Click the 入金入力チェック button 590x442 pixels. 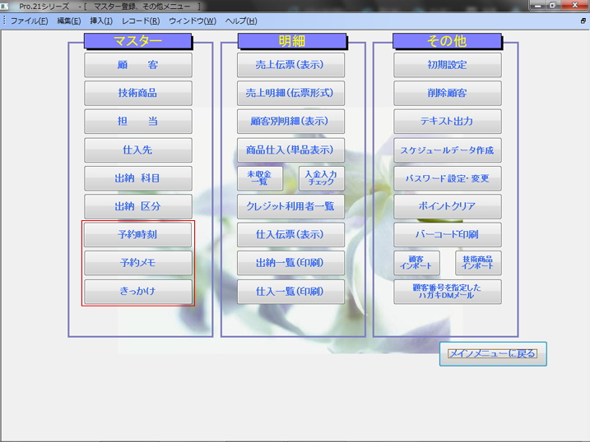tap(322, 178)
